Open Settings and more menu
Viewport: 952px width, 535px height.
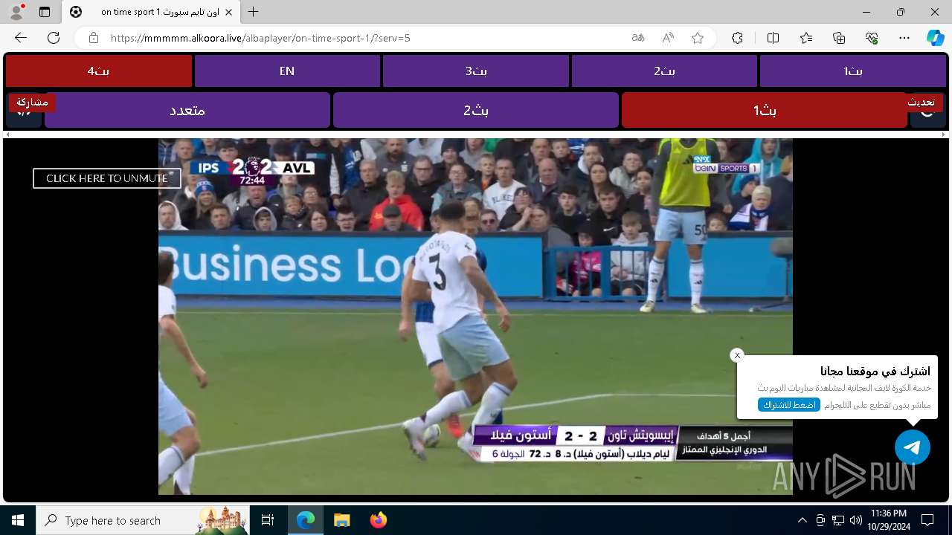click(904, 38)
